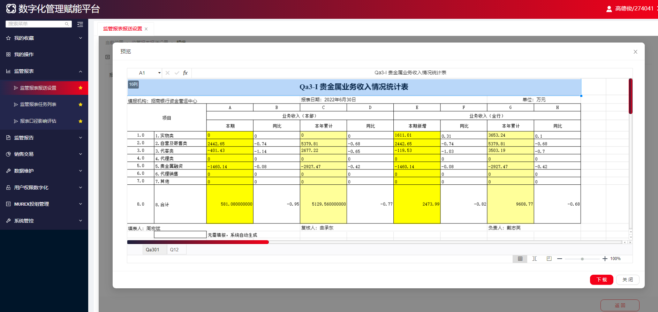Click the formula bar confirm checkmark icon
Image resolution: width=658 pixels, height=312 pixels.
tap(177, 73)
